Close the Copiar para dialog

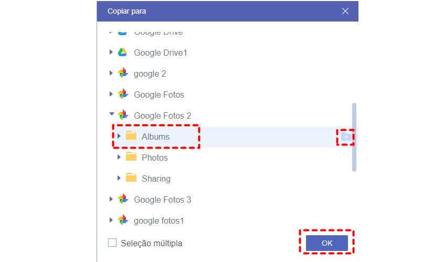point(345,11)
